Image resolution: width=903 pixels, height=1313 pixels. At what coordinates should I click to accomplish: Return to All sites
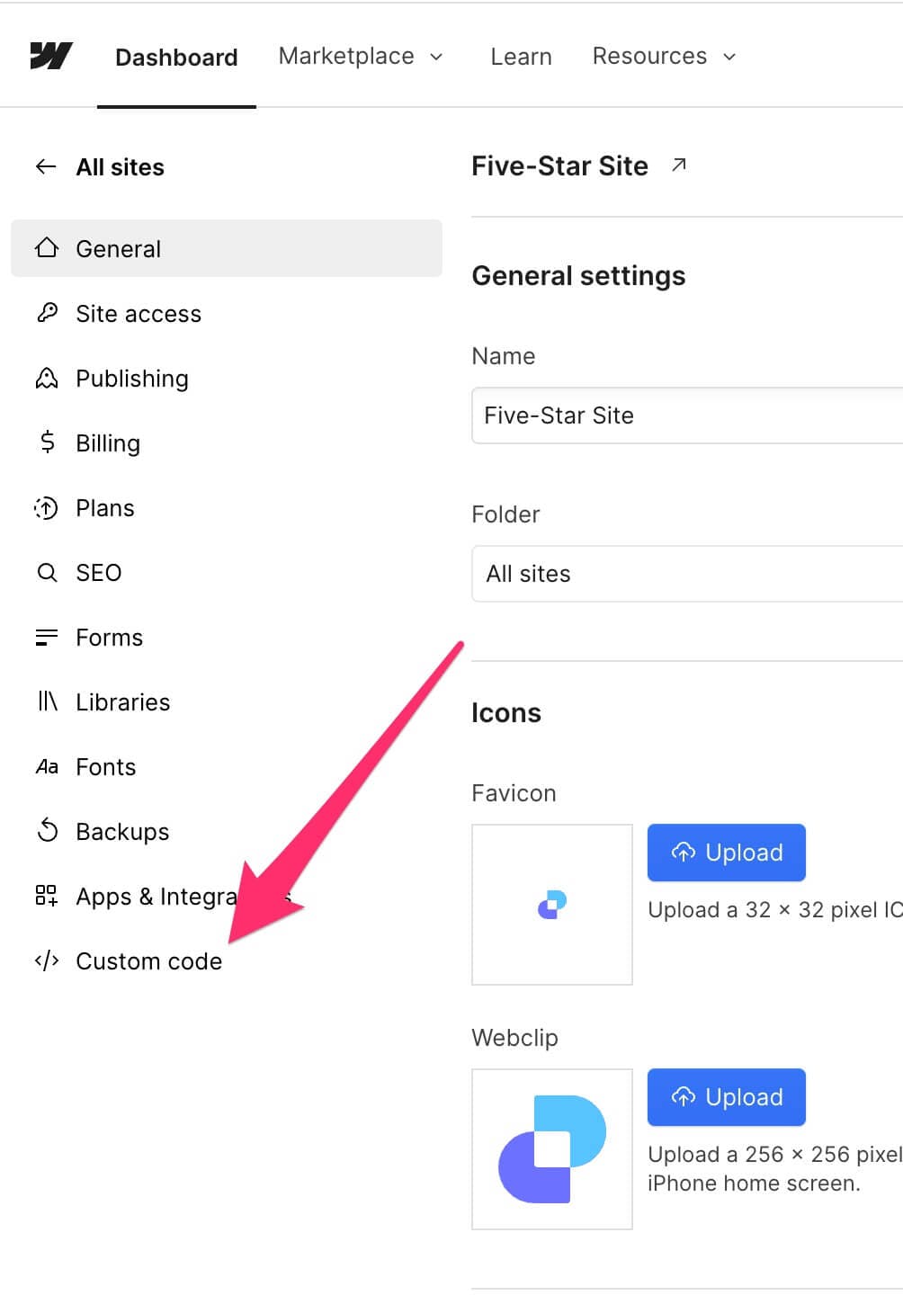point(120,167)
